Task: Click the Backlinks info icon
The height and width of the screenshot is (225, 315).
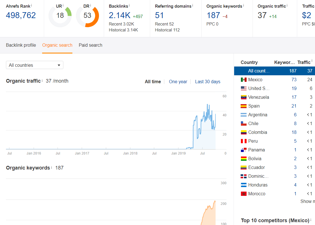Action: pyautogui.click(x=129, y=5)
